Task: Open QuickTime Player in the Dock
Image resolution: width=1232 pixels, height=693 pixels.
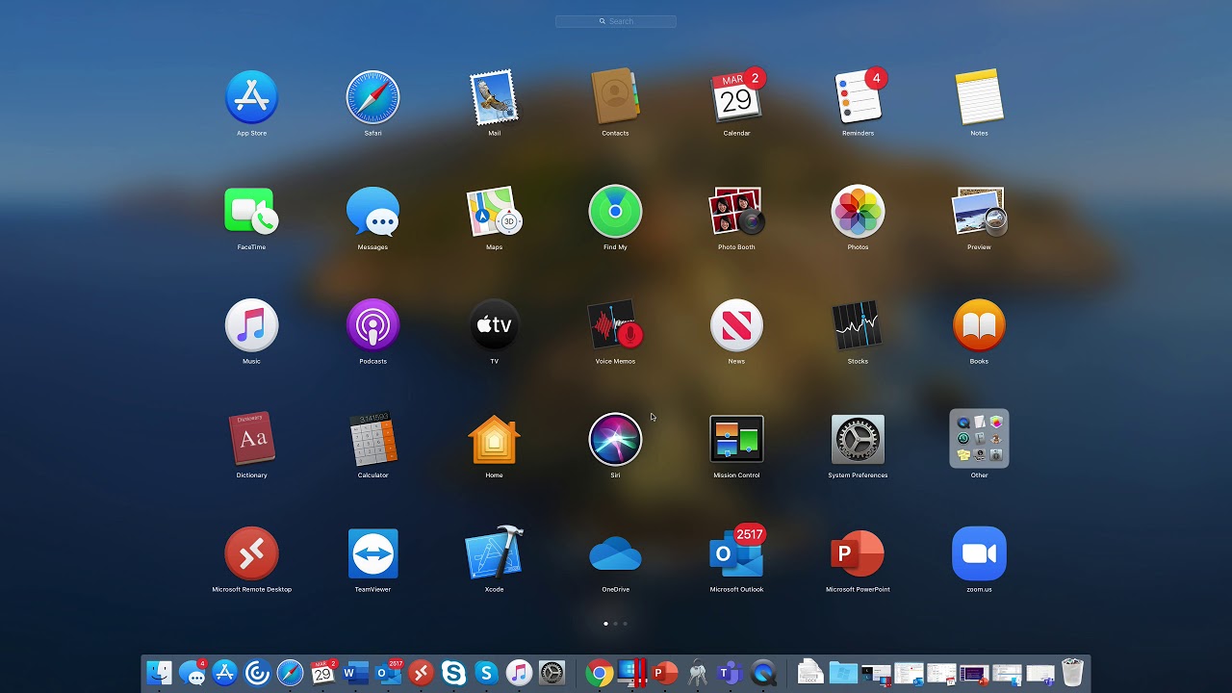Action: (x=762, y=672)
